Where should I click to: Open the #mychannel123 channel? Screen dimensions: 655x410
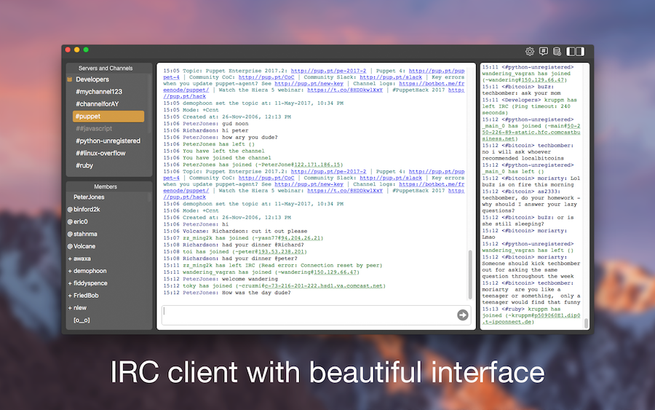click(x=99, y=92)
